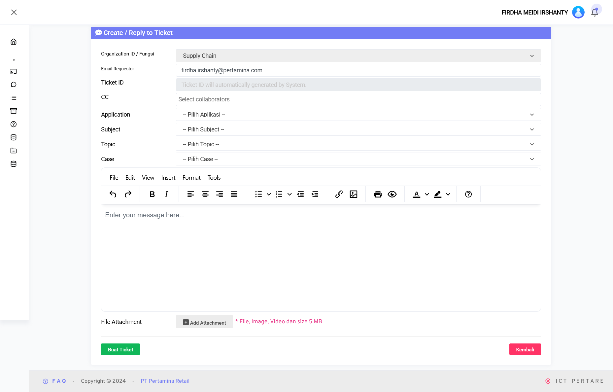Preview the message with the eye icon

392,194
